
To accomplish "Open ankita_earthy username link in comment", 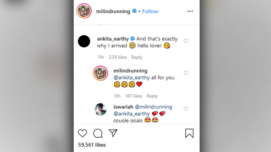I will (x=113, y=39).
